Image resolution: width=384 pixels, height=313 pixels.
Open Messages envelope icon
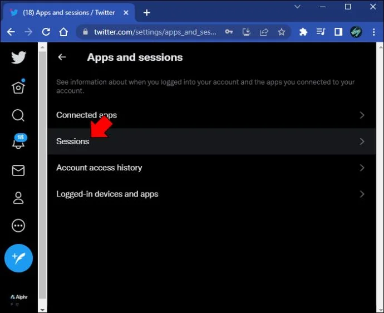click(18, 170)
